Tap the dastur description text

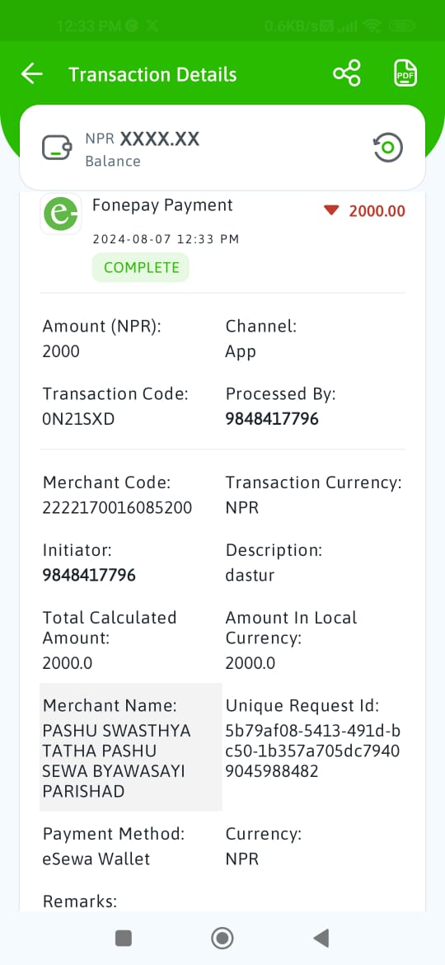pyautogui.click(x=251, y=576)
